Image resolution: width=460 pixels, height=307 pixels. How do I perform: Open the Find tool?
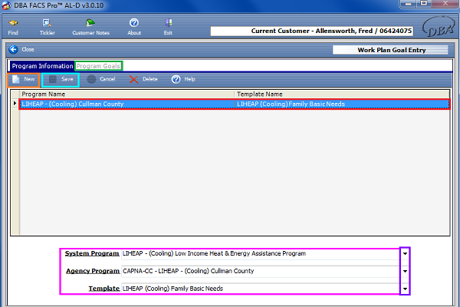[x=13, y=27]
